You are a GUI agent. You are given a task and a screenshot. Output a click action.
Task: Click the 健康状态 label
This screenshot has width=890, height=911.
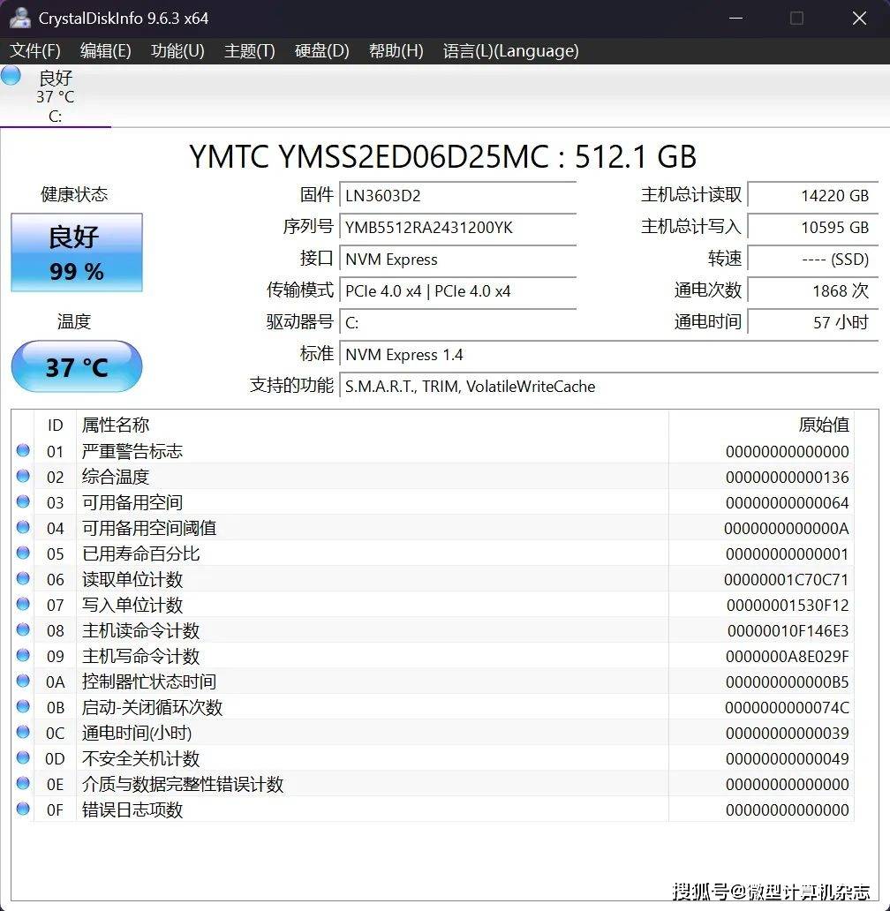coord(74,194)
